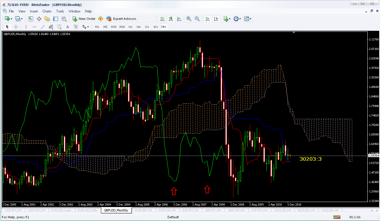Select the Text Label tool

76,27
